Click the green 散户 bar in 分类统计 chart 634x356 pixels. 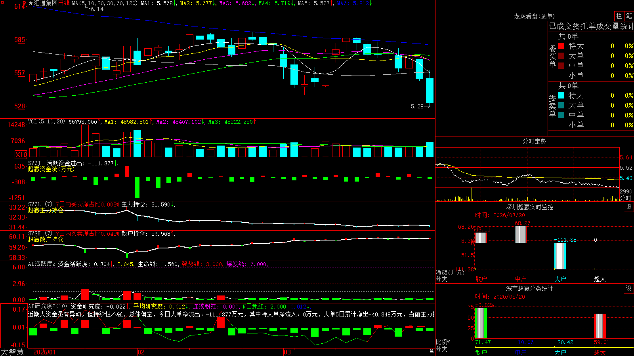tap(481, 323)
